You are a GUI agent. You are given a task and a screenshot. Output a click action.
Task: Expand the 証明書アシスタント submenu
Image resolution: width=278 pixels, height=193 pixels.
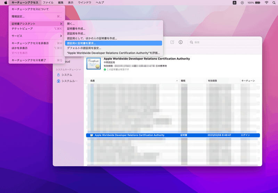coord(37,24)
